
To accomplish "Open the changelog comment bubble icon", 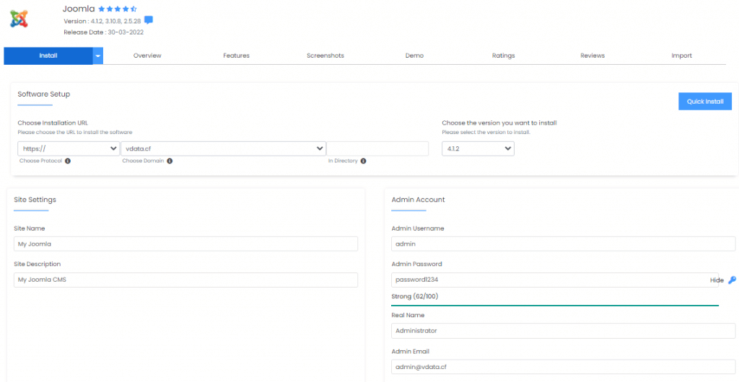I will click(x=149, y=20).
